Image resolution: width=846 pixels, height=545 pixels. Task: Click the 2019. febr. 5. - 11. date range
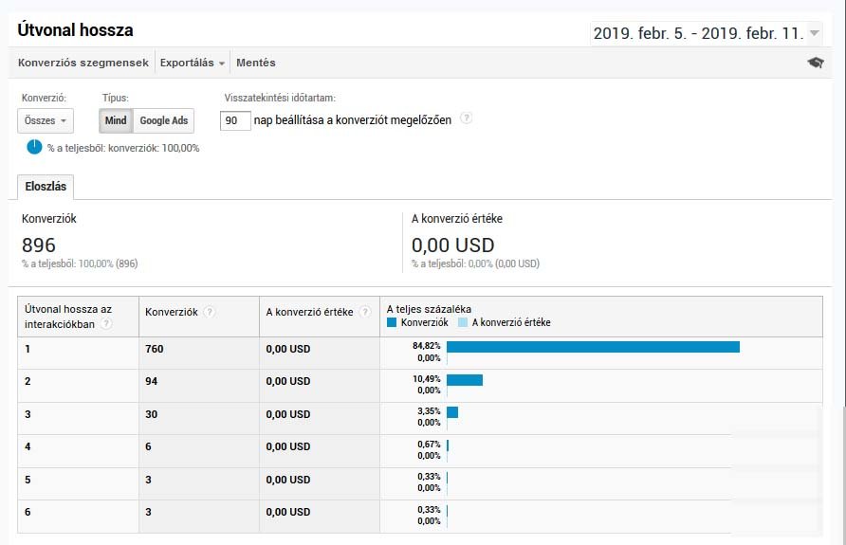tap(698, 33)
